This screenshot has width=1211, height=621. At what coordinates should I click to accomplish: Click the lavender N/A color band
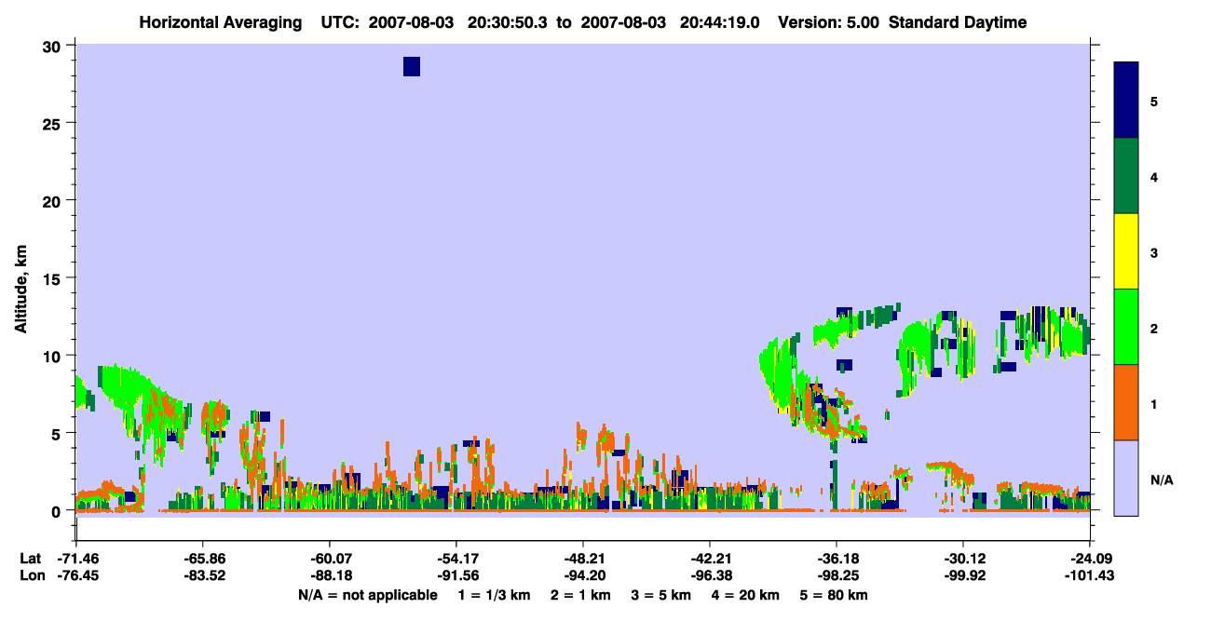[x=1126, y=478]
